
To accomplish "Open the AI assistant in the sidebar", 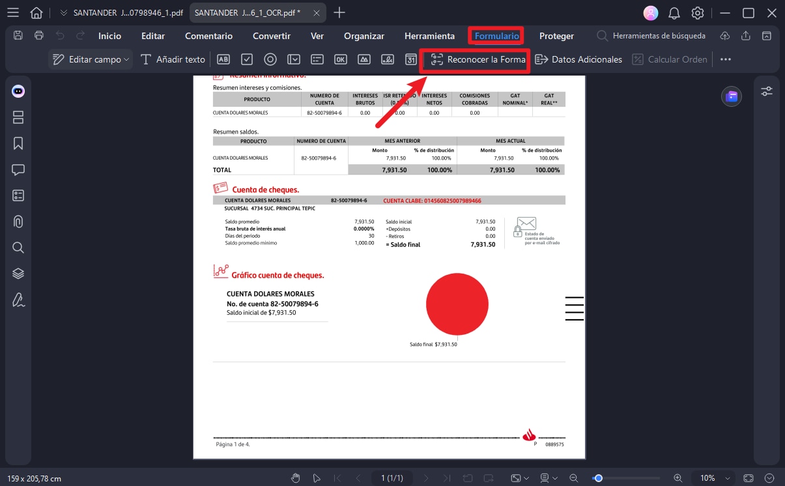I will click(18, 91).
